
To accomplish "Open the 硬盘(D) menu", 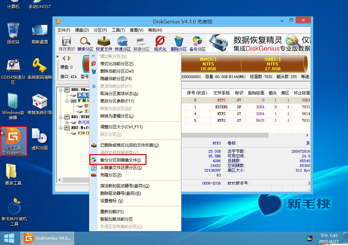I will (82, 30).
